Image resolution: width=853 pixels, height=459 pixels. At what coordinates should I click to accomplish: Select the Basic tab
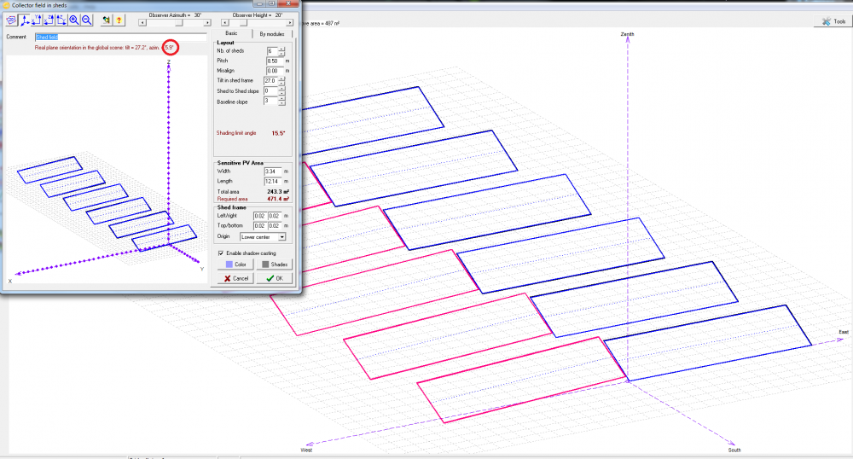231,33
